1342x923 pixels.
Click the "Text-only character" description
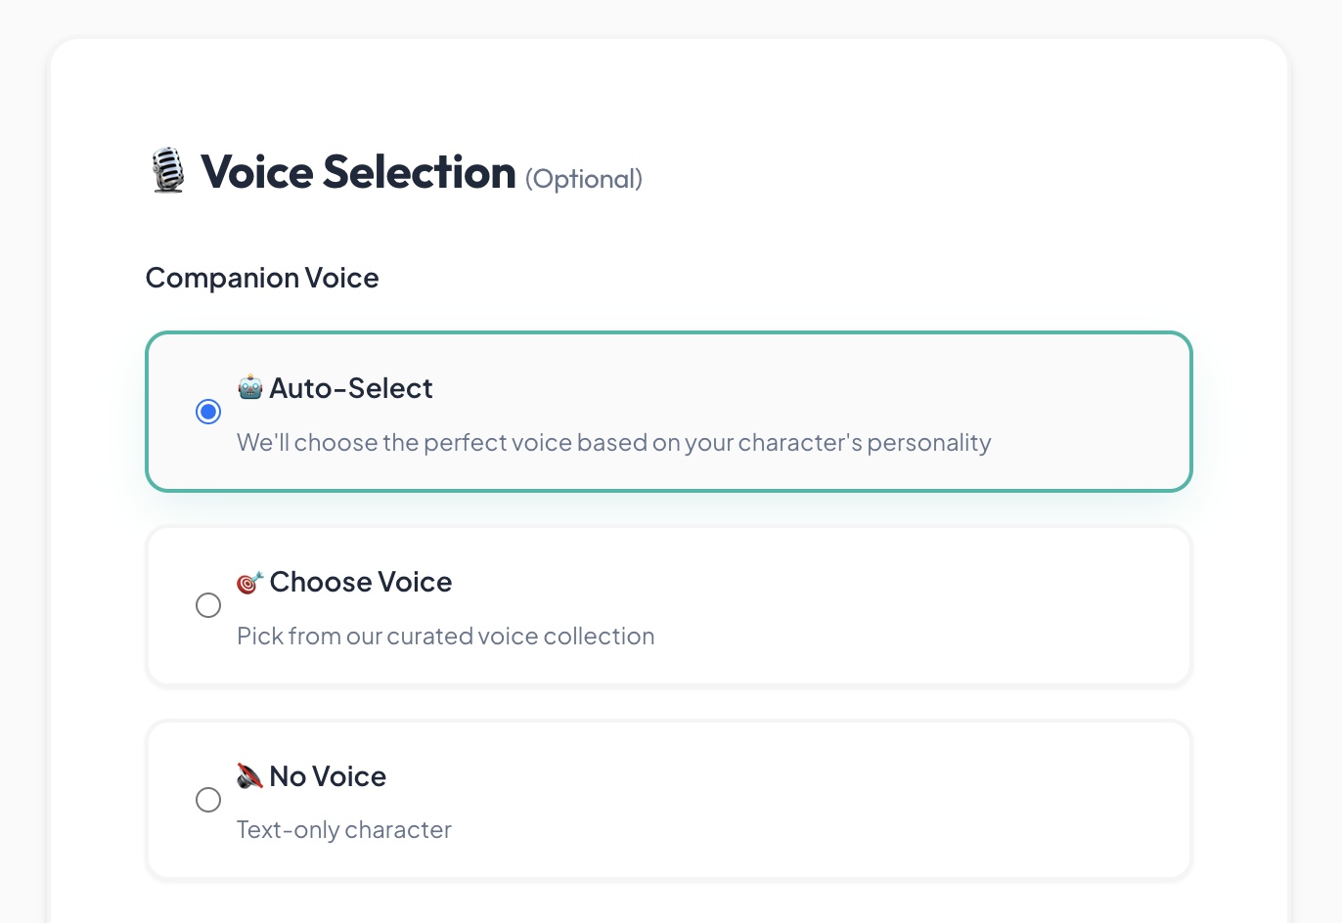344,830
